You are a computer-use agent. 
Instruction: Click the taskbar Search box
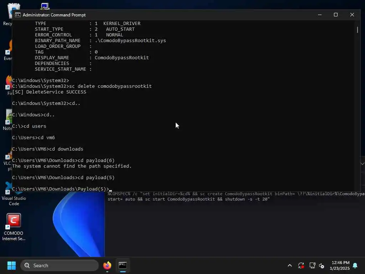(60, 265)
